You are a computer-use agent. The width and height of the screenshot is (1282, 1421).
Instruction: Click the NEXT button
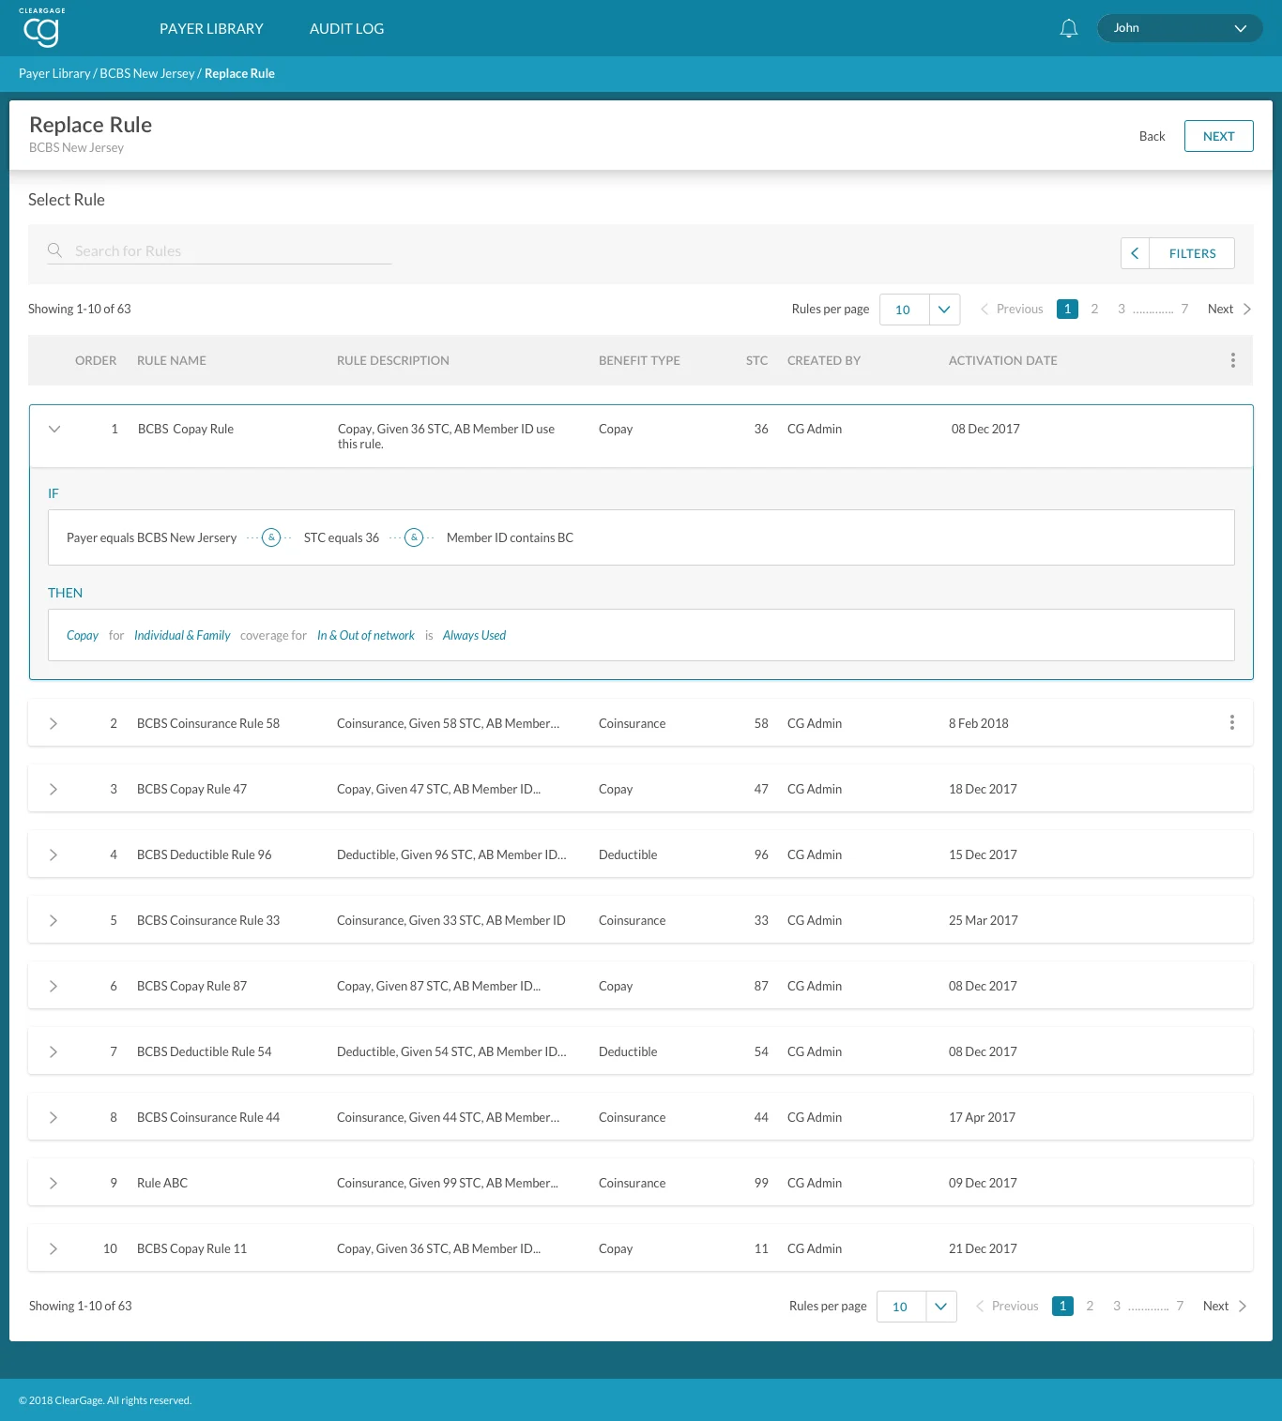click(x=1218, y=136)
